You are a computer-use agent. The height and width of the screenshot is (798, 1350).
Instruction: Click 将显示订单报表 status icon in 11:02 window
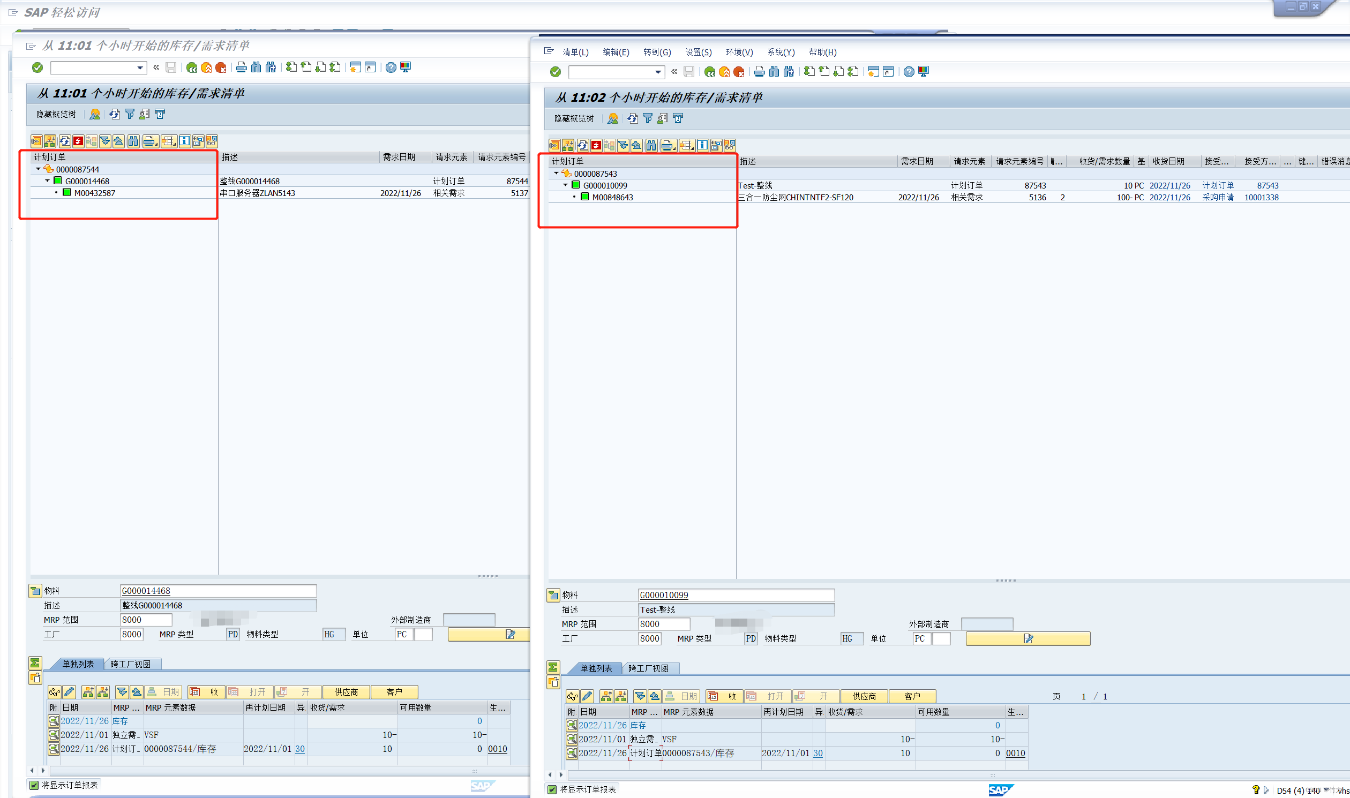click(x=552, y=789)
